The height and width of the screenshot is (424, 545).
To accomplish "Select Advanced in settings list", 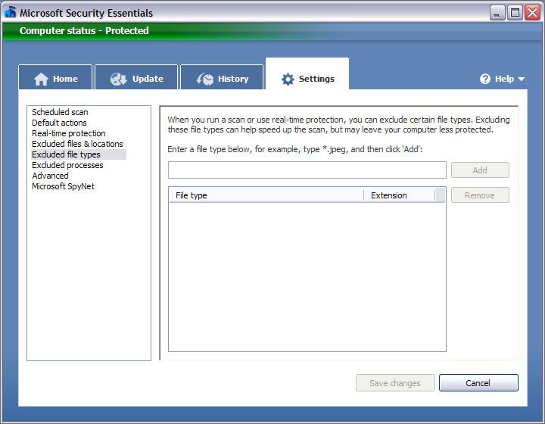I will coord(50,176).
